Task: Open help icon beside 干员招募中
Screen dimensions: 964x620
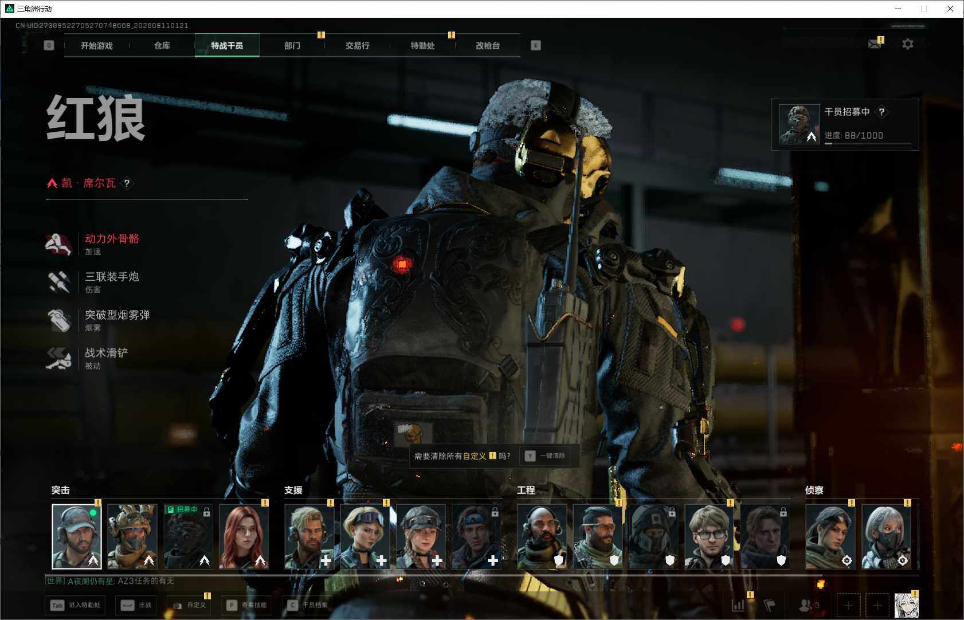Action: (881, 112)
